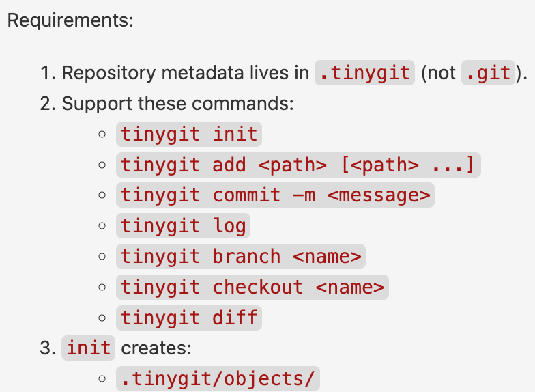Click the bullet beside ".tinygit/objects/"
This screenshot has width=535, height=392.
(x=102, y=379)
